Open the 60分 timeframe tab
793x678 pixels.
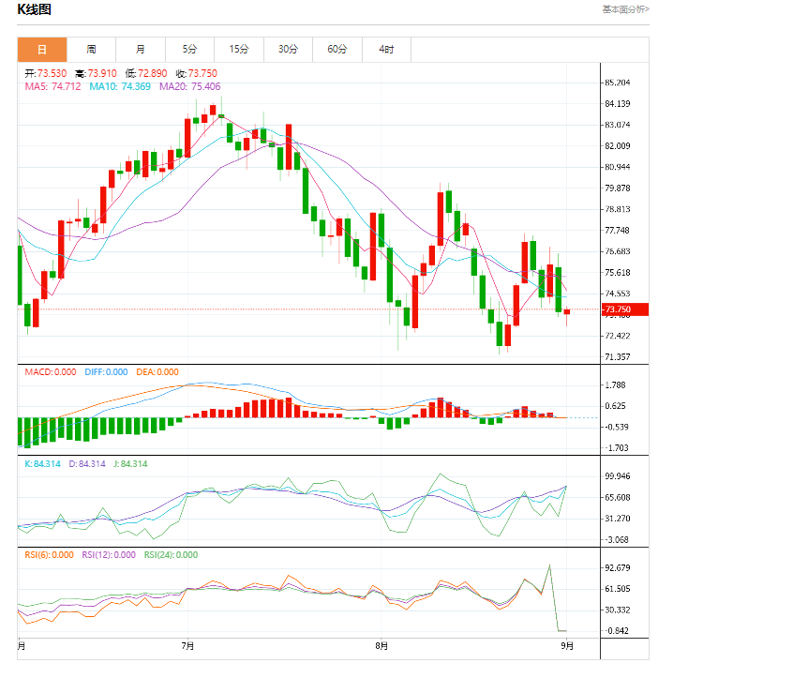click(x=337, y=50)
